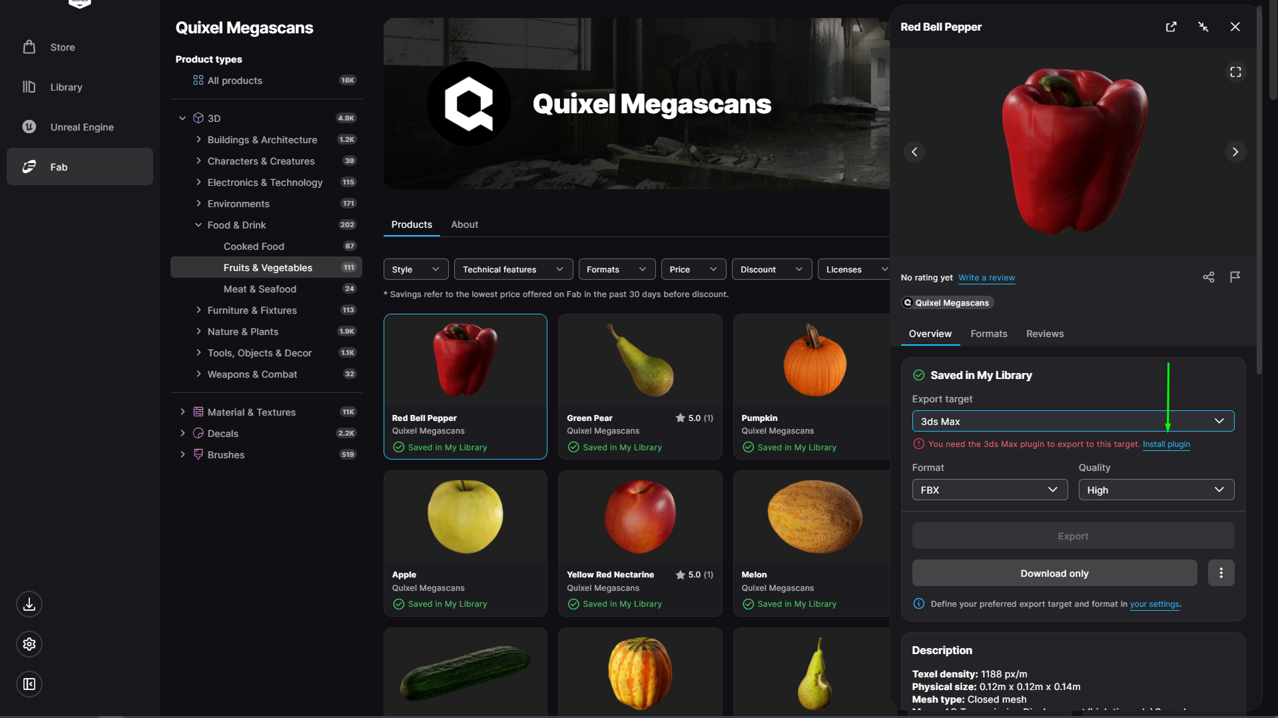Switch to the Reviews tab
This screenshot has height=718, width=1278.
(x=1045, y=334)
